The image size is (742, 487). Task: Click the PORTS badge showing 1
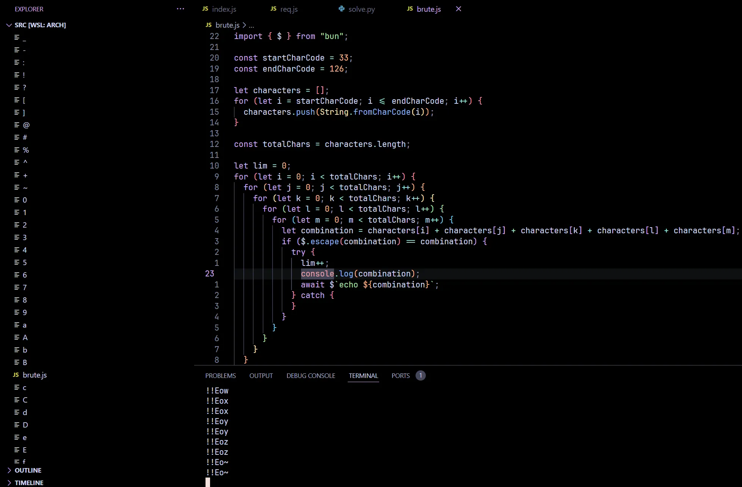click(x=420, y=375)
